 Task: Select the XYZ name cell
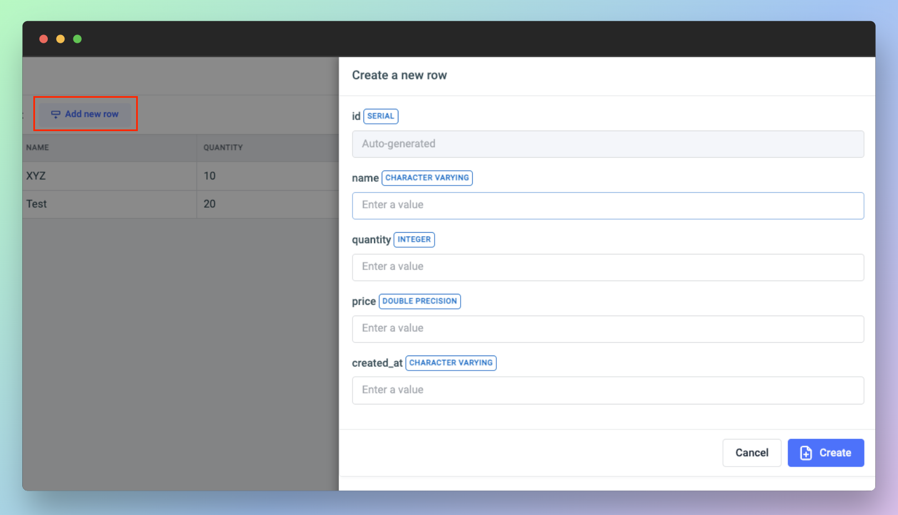36,176
